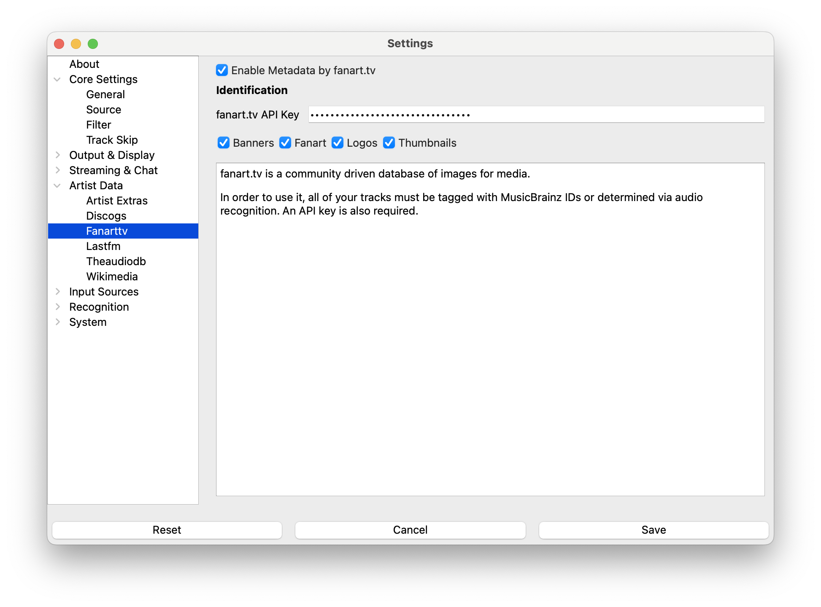
Task: Open the Wikimedia settings
Action: click(x=112, y=277)
